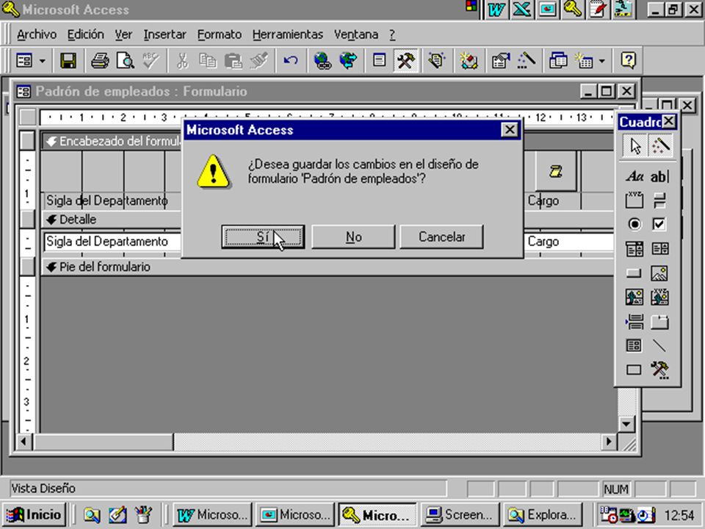Click the Insert Hyperlink globe icon
Viewport: 705px width, 529px height.
tap(322, 60)
